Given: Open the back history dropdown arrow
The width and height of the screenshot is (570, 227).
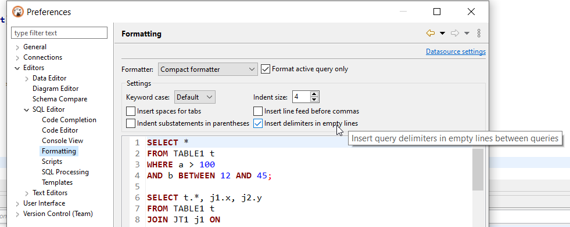Looking at the screenshot, I should pos(442,34).
